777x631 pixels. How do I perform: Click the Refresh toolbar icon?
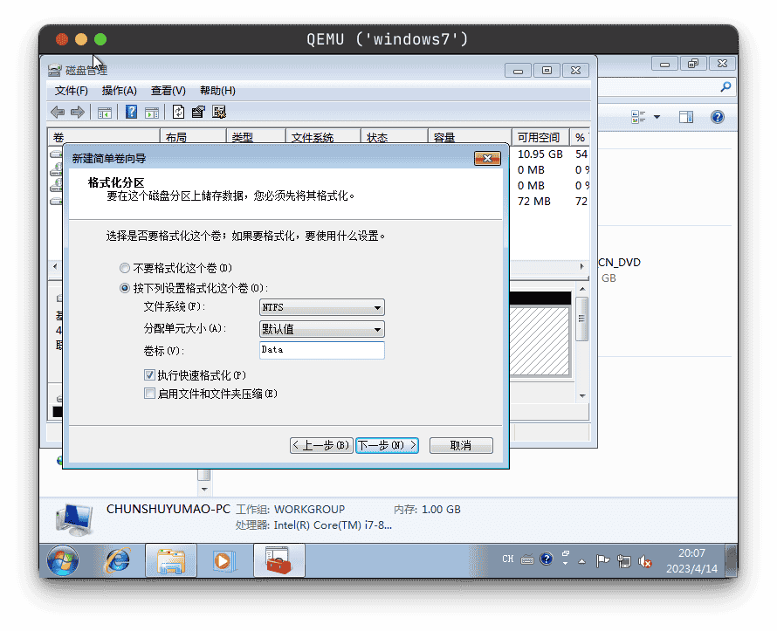(x=178, y=112)
